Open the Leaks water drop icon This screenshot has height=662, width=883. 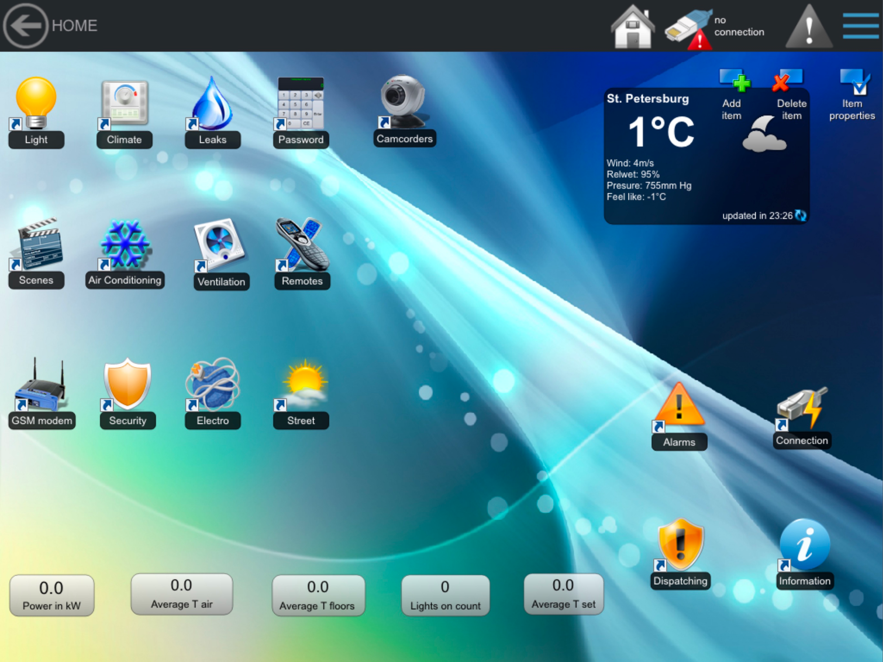click(x=212, y=104)
